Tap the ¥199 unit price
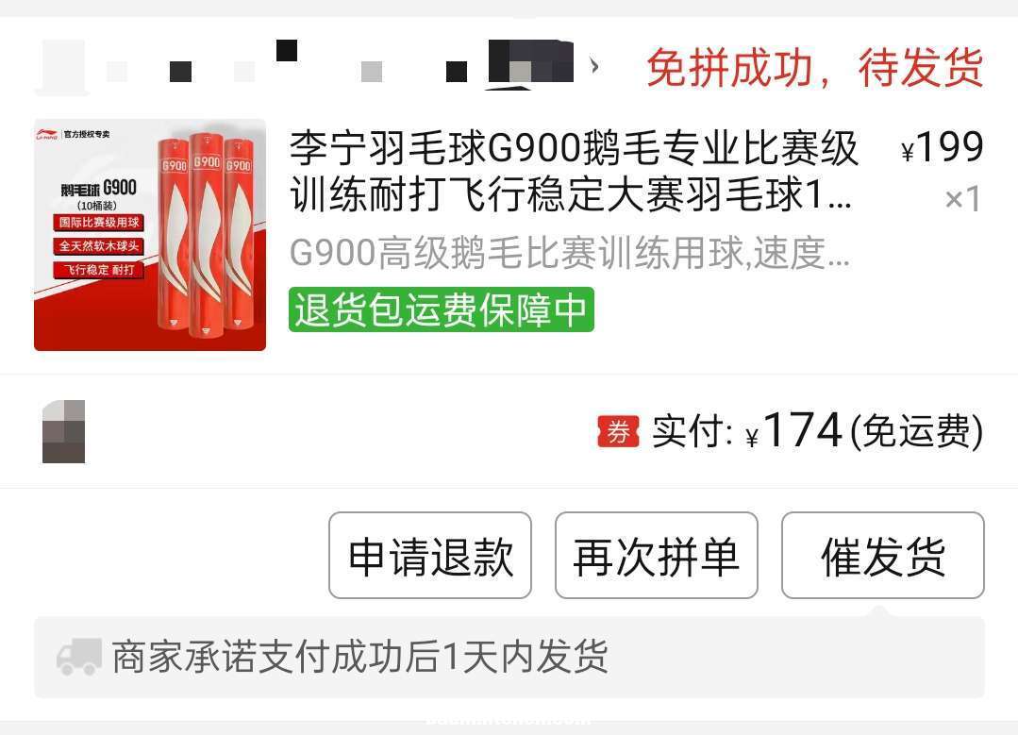This screenshot has width=1018, height=735. coord(942,147)
